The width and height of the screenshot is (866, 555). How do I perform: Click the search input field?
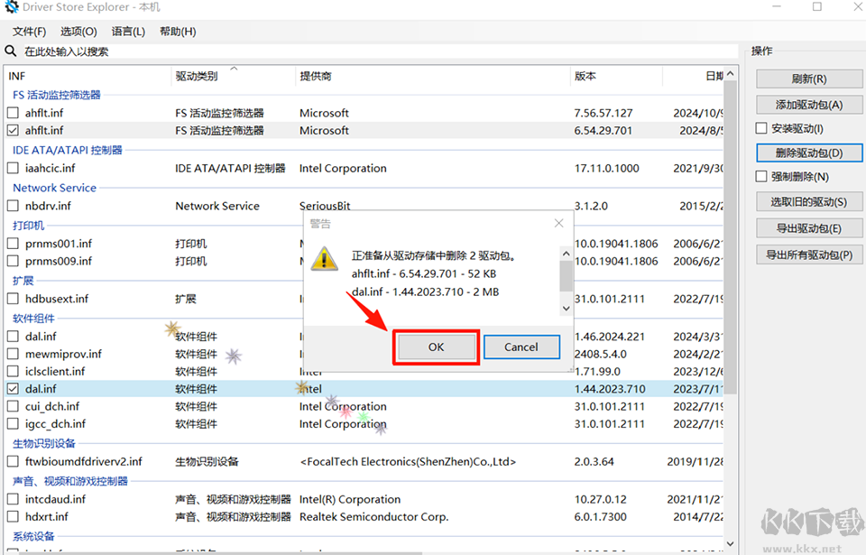pyautogui.click(x=380, y=51)
